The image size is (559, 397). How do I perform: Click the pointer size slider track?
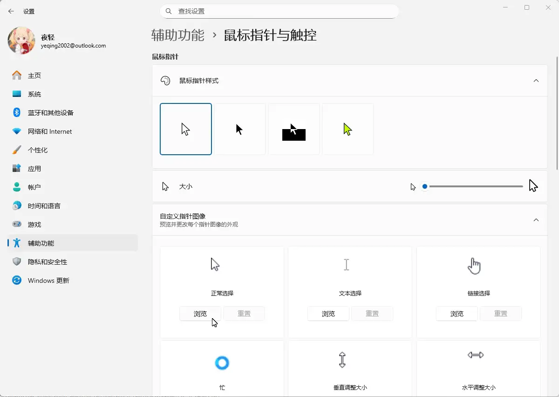tap(475, 186)
